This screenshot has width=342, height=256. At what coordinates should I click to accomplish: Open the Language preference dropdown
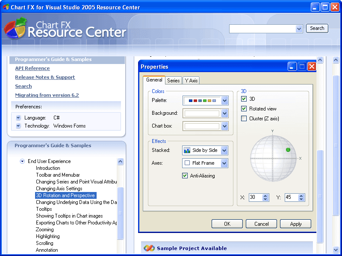point(18,118)
